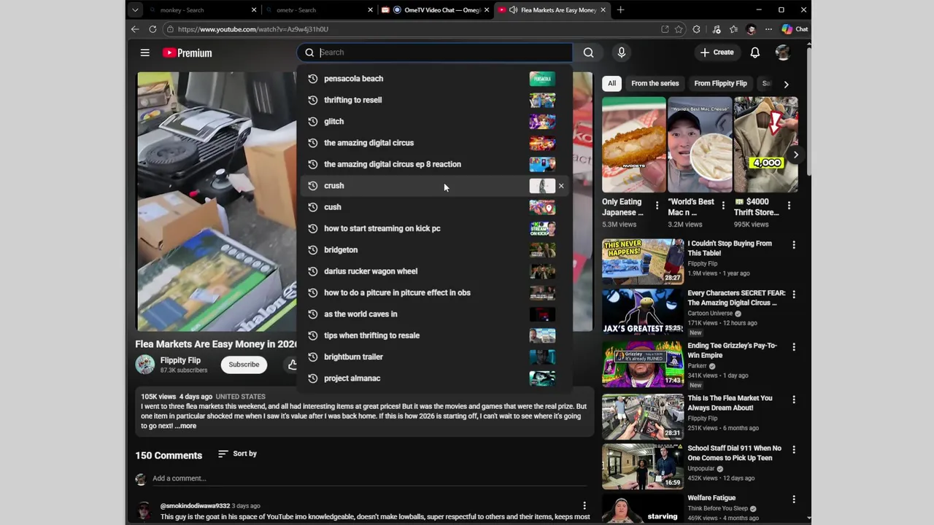This screenshot has height=525, width=934.
Task: Open 'This Is The Flea Market' thumbnail
Action: point(643,416)
